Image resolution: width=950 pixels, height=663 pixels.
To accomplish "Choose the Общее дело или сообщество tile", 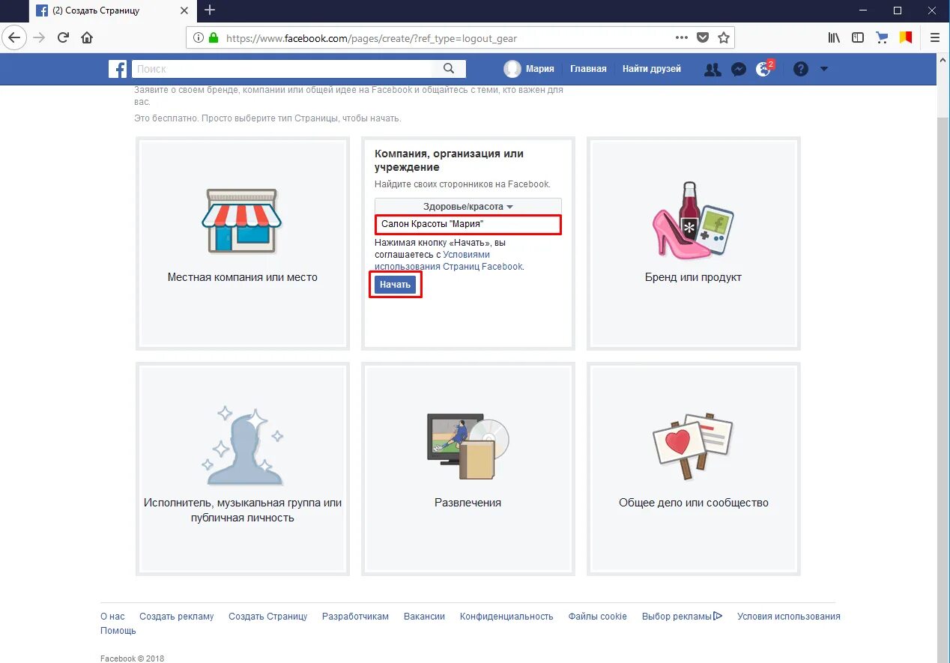I will [x=693, y=469].
